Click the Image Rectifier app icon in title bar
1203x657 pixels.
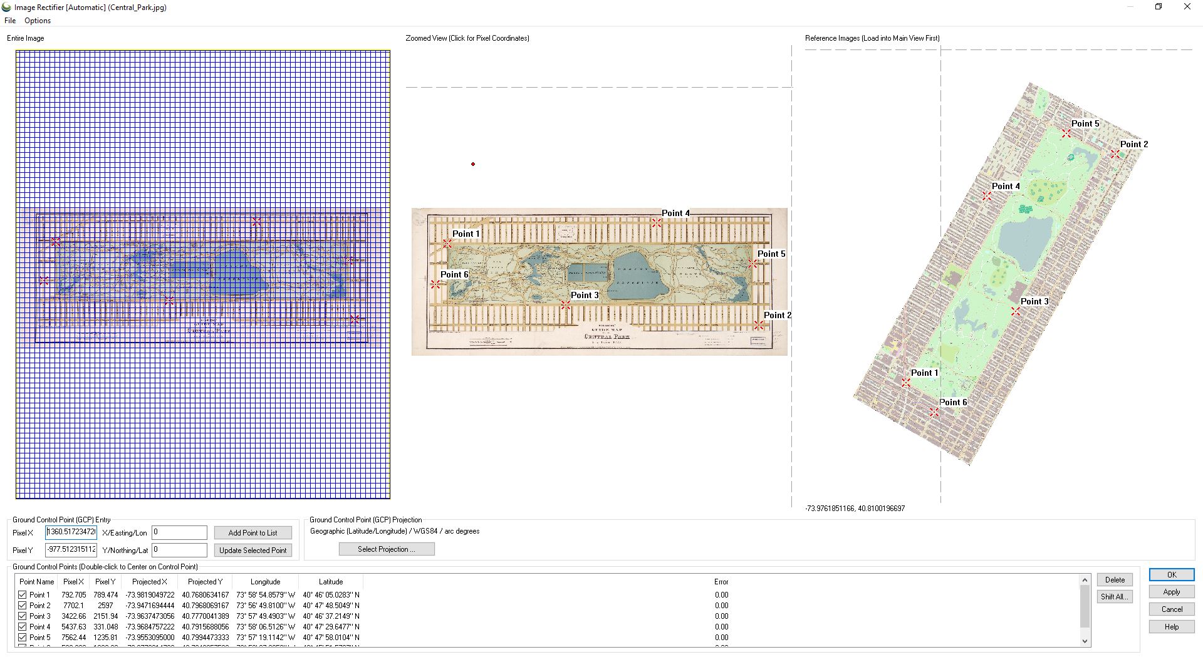[7, 8]
